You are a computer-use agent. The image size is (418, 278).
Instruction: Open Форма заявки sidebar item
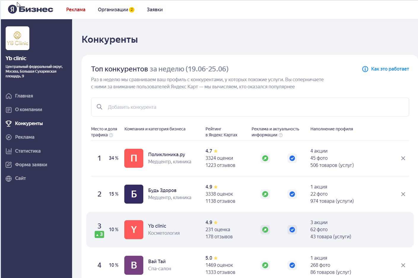click(x=31, y=164)
